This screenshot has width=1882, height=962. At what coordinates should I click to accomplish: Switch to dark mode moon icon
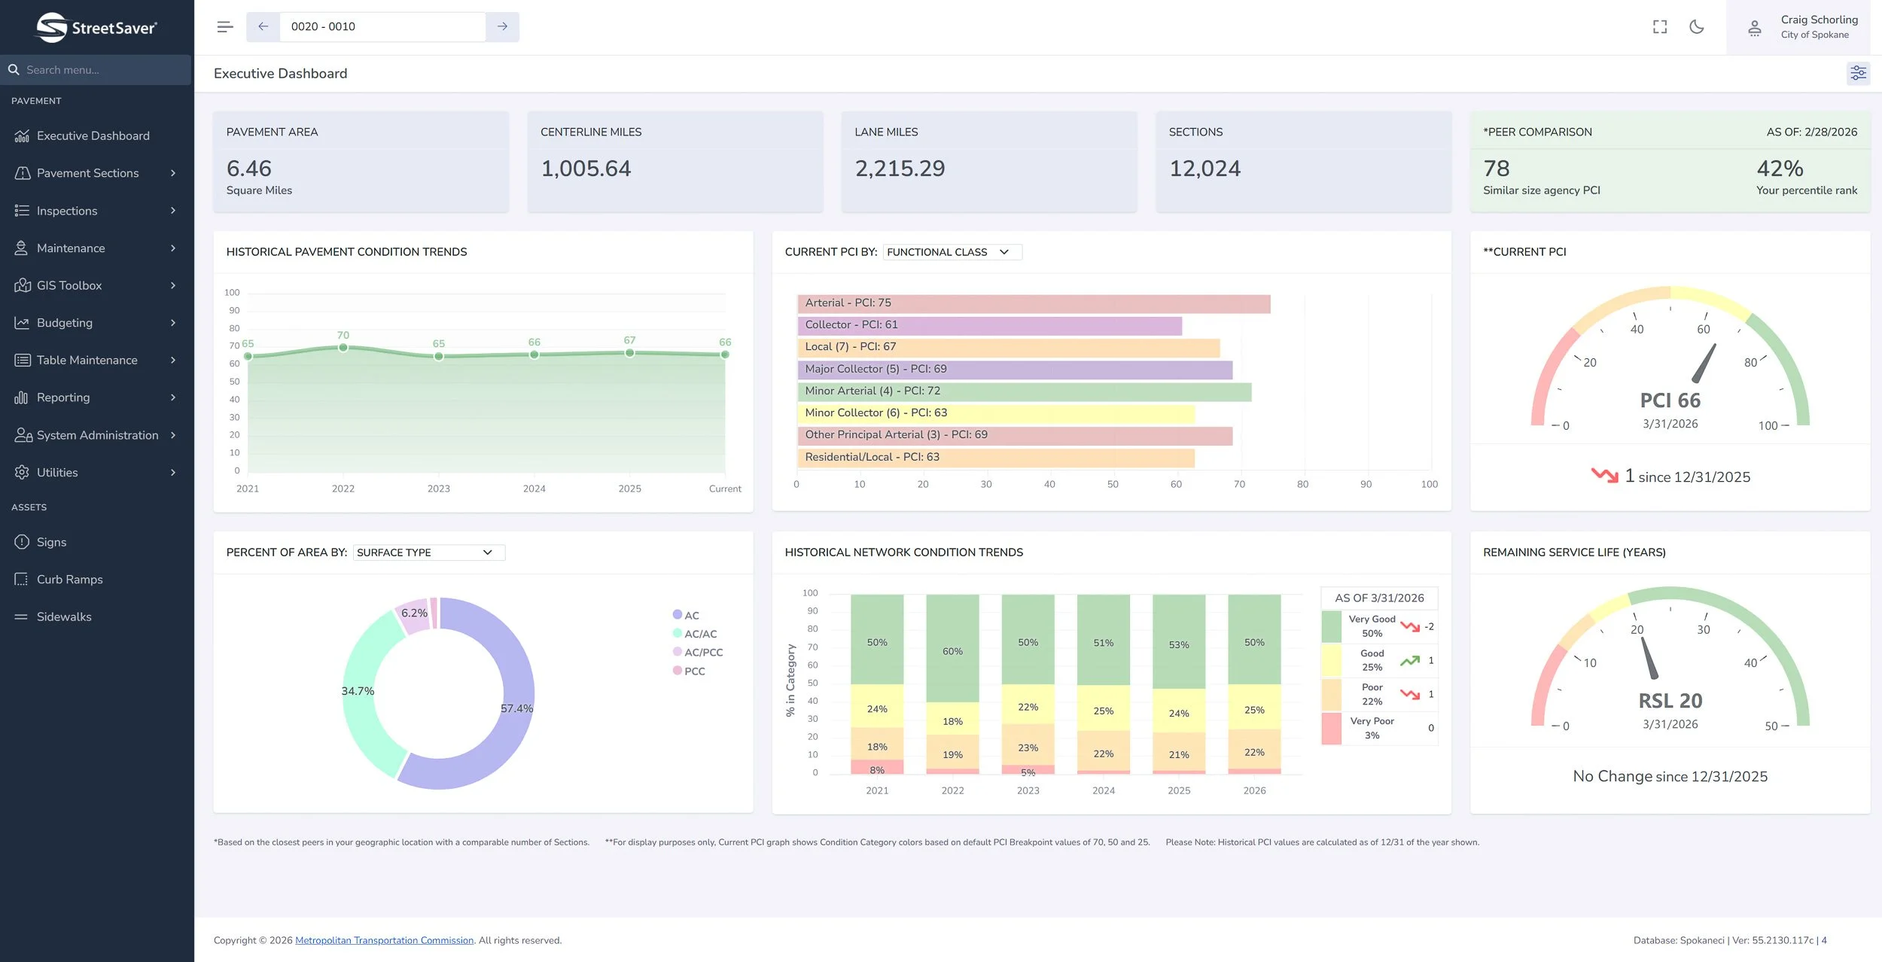point(1697,27)
